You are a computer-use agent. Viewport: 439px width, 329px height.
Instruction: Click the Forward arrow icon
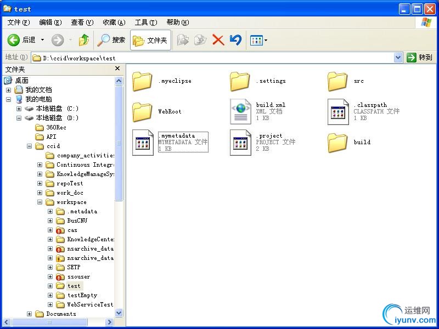click(x=58, y=40)
